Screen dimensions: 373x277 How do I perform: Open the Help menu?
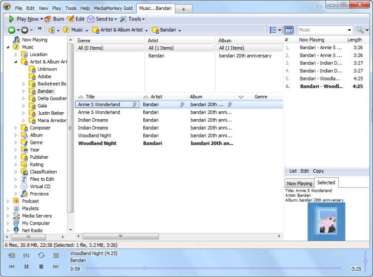pos(85,8)
